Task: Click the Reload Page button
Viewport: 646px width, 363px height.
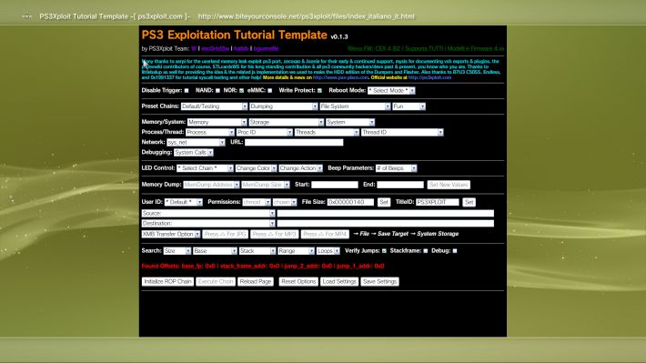Action: [256, 281]
